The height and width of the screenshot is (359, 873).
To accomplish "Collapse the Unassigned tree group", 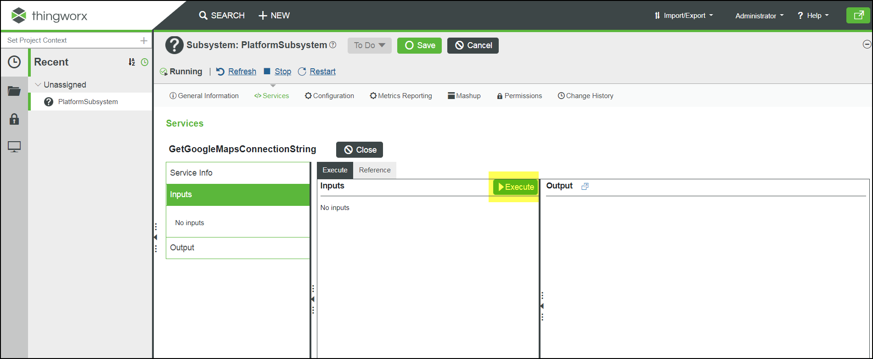I will click(x=38, y=85).
